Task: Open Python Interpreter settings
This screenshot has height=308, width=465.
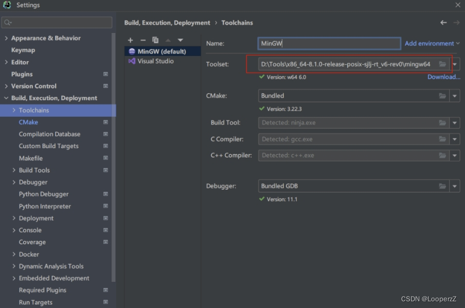Action: (x=45, y=206)
